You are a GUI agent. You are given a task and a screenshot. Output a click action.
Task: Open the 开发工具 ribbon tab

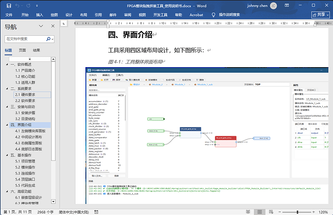pos(160,15)
